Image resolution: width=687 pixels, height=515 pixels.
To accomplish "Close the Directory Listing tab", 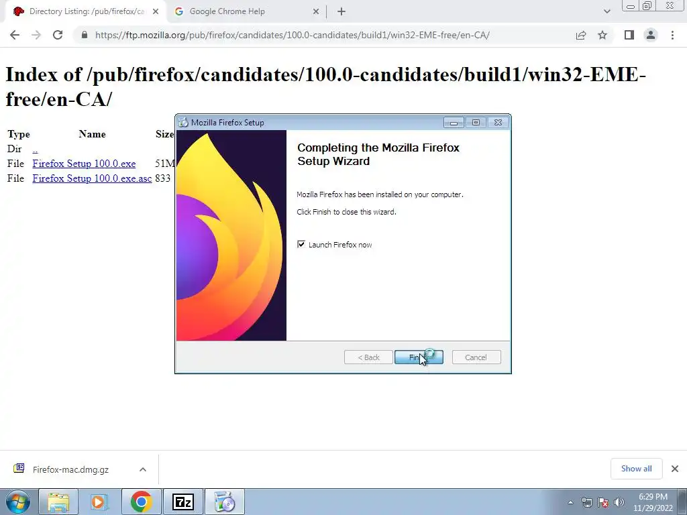I will click(156, 12).
